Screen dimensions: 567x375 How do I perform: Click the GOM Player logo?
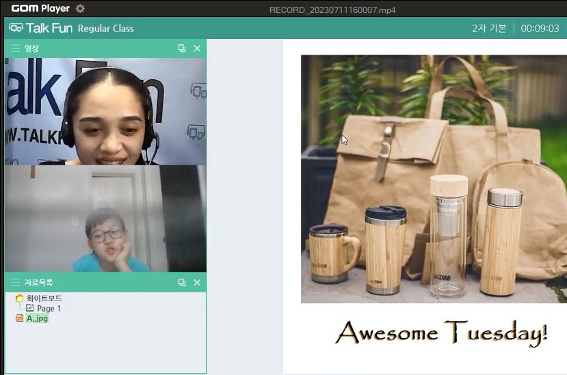pos(41,9)
